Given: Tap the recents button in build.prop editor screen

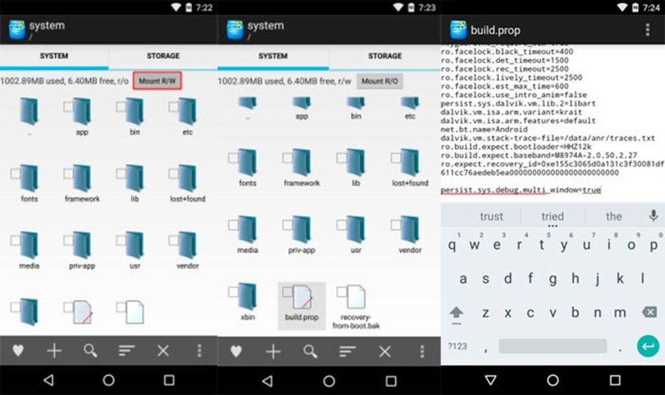Looking at the screenshot, I should tap(615, 380).
